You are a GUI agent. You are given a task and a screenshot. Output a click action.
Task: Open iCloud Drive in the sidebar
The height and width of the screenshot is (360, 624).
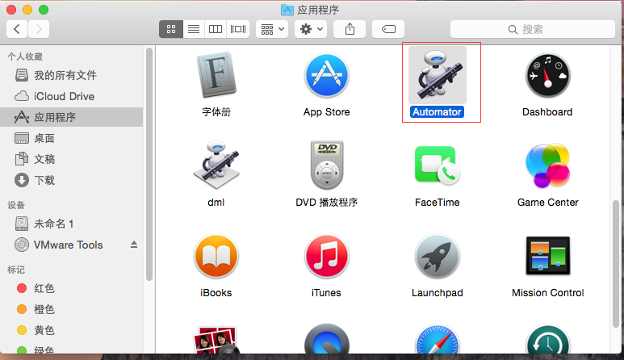coord(72,96)
